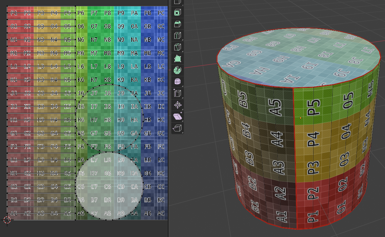The image size is (385, 237).
Task: Activate the Bevel tool
Action: 178,24
